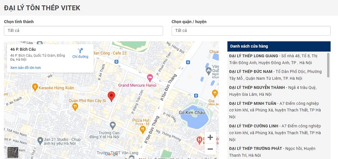Select the Pizza Hut restaurant marker
Viewport: 338px width, 159px height.
pos(143,130)
